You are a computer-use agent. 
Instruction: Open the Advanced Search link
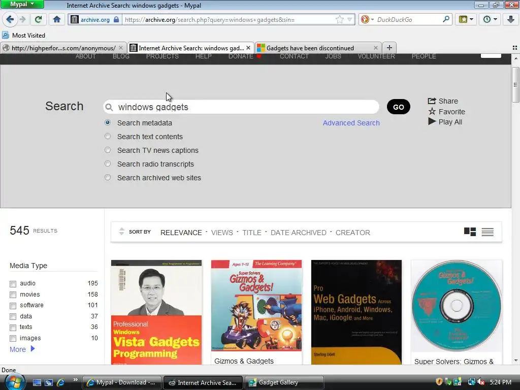coord(351,123)
